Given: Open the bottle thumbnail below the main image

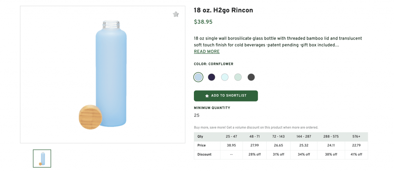Looking at the screenshot, I should click(42, 158).
